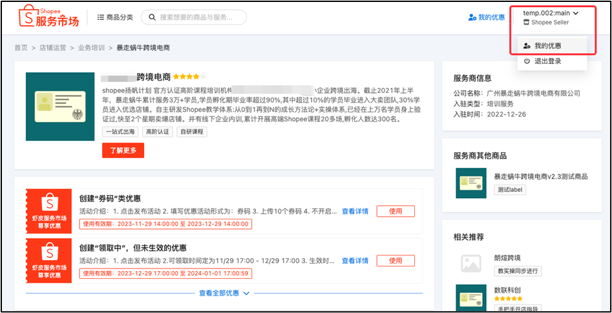
Task: Click the 使用有效期 2023-11-29 date range text
Action: [165, 224]
